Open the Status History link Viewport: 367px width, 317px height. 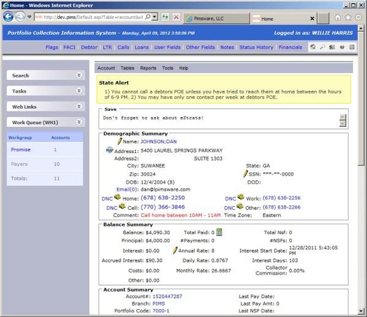256,47
